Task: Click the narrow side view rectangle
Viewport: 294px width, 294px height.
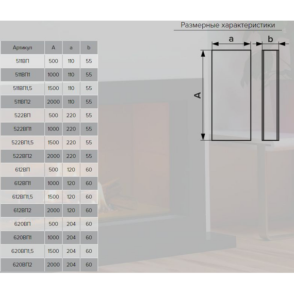Action: (270, 95)
